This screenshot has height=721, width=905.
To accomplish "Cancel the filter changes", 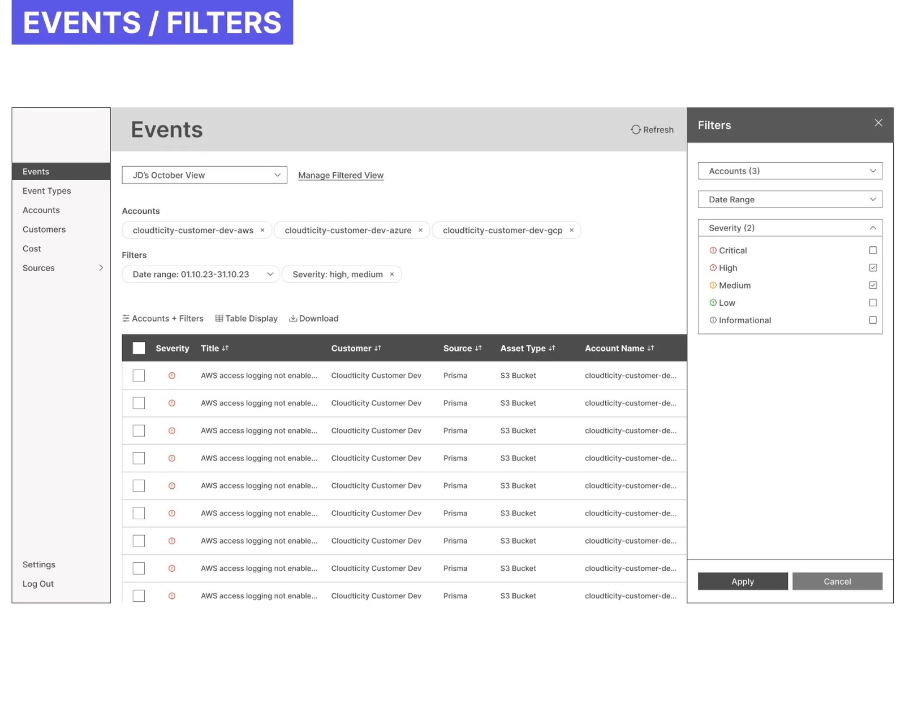I will click(x=837, y=581).
